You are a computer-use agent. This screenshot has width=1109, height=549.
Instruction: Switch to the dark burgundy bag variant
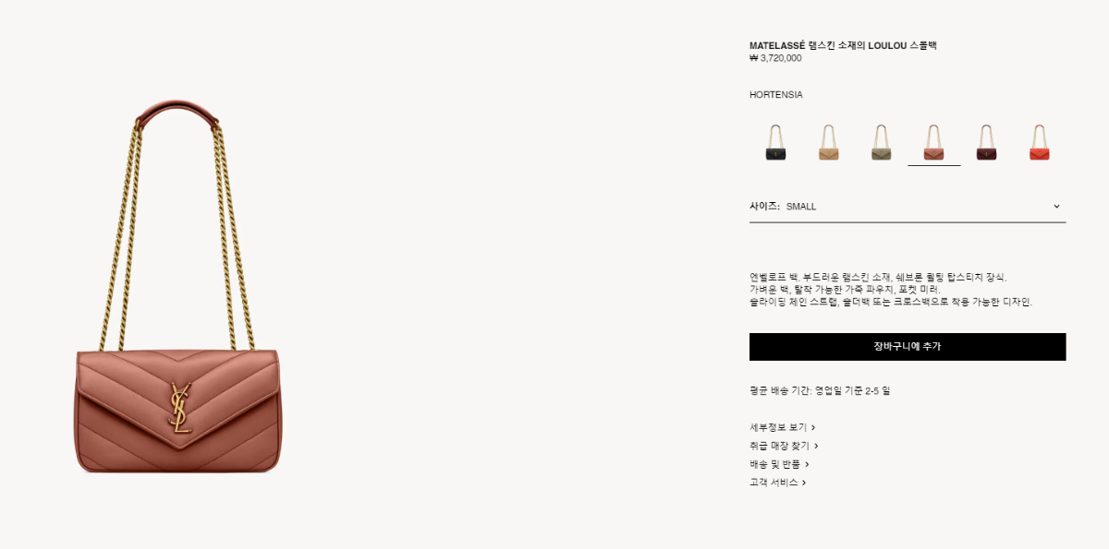[x=986, y=142]
